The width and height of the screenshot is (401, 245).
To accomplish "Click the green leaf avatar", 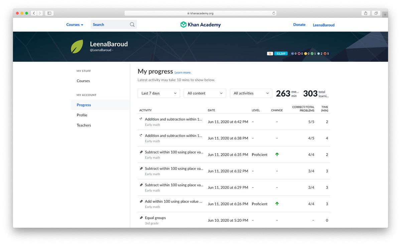I will click(x=77, y=47).
